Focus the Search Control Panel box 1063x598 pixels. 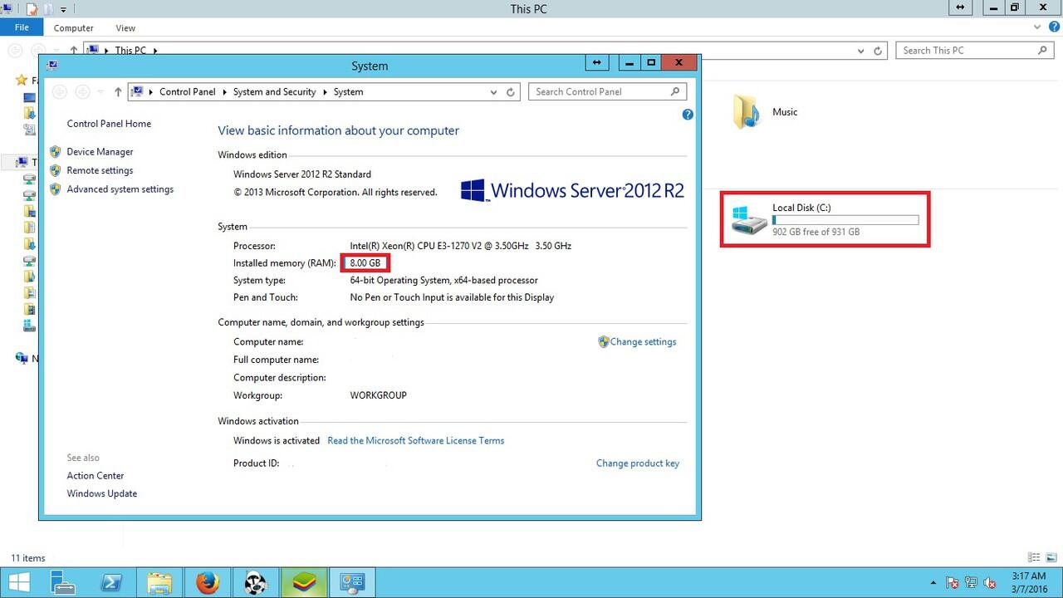tap(606, 92)
